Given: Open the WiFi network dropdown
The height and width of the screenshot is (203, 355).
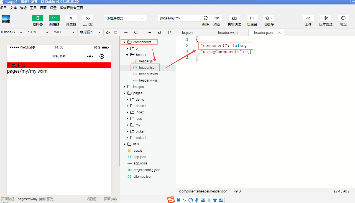Looking at the screenshot, I should (x=64, y=32).
